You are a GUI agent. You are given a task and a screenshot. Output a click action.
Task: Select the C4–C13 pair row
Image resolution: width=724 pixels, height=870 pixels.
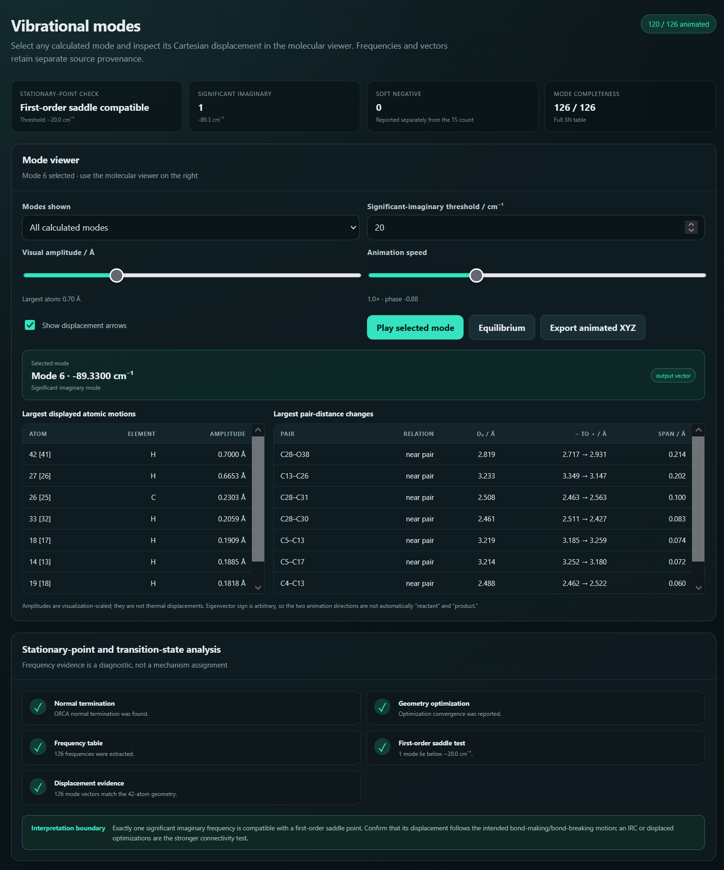483,584
